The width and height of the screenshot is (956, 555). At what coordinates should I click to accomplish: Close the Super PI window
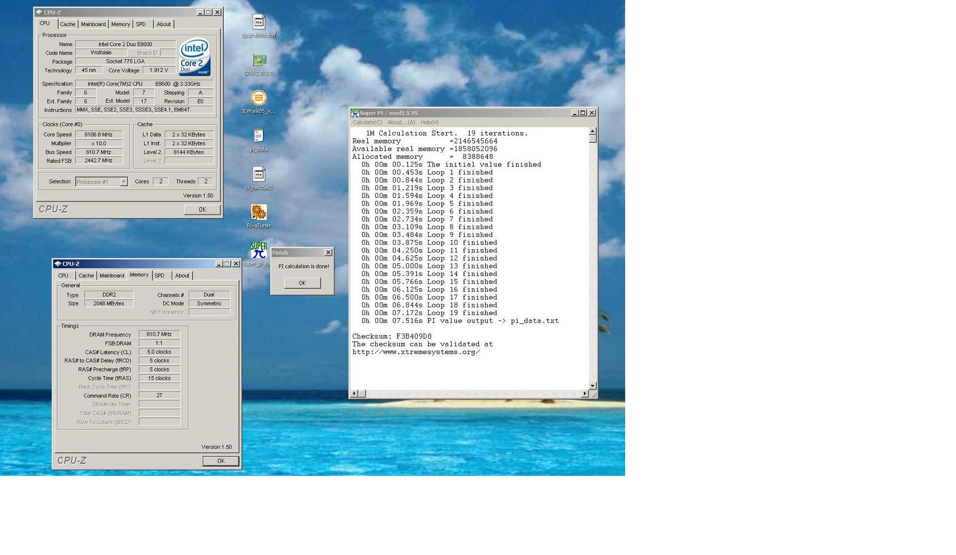592,113
